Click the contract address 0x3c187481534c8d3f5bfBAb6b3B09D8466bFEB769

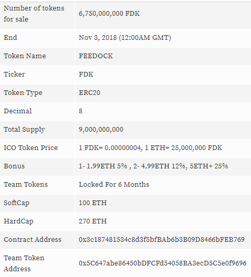click(162, 240)
